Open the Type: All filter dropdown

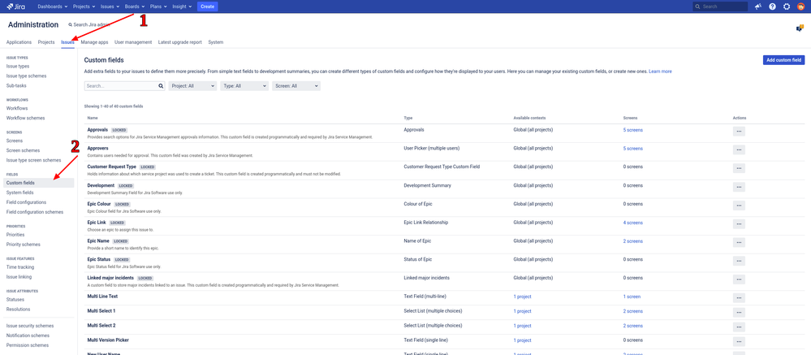click(x=244, y=86)
